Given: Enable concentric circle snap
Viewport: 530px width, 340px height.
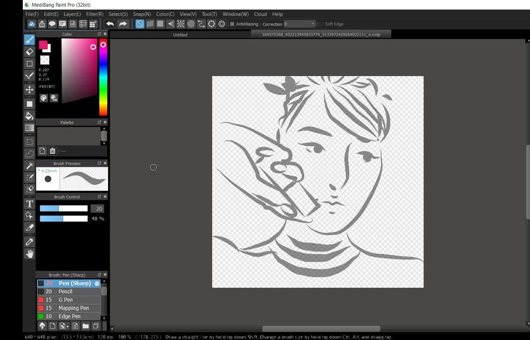Looking at the screenshot, I should (x=191, y=24).
